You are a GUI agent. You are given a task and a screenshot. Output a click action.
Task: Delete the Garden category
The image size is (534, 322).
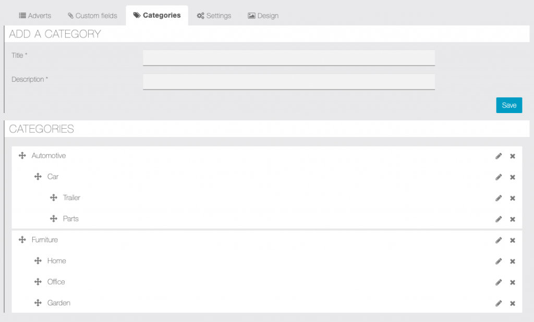513,303
